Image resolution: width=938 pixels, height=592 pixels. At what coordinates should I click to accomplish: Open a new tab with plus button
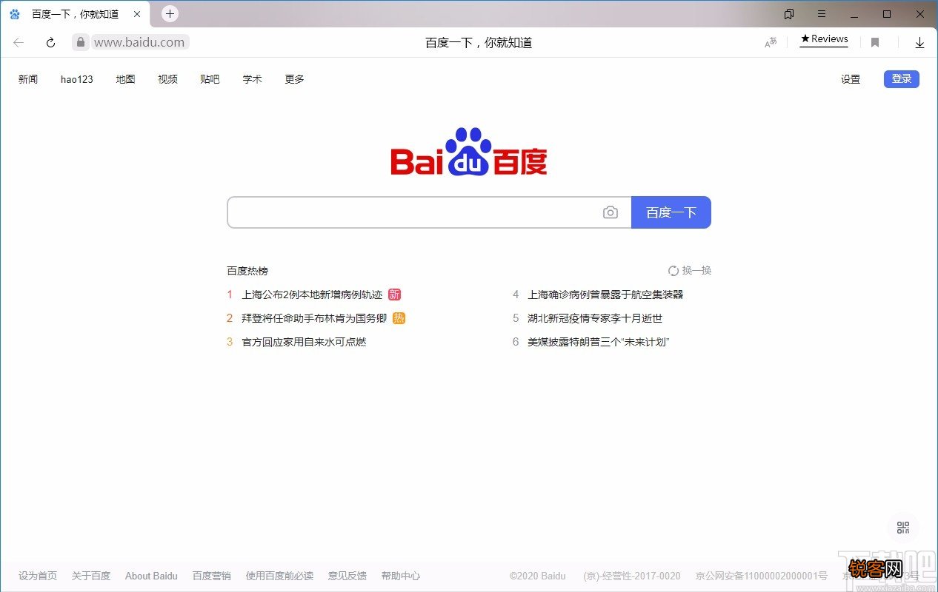pos(170,13)
